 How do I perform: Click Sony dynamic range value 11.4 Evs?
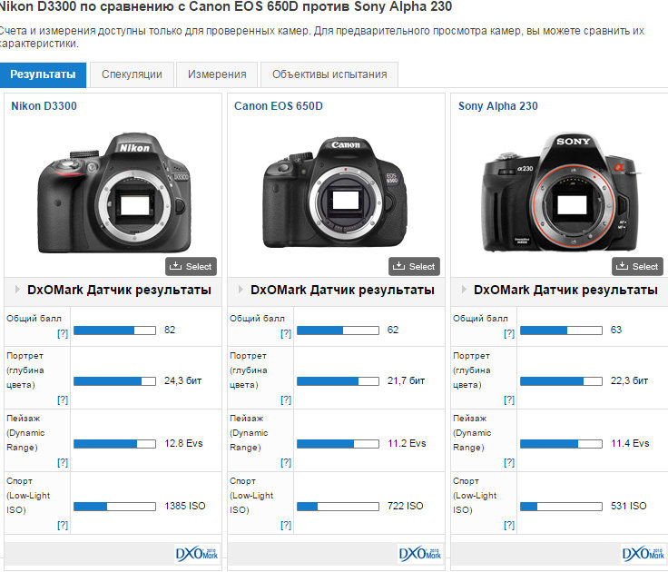[x=630, y=443]
